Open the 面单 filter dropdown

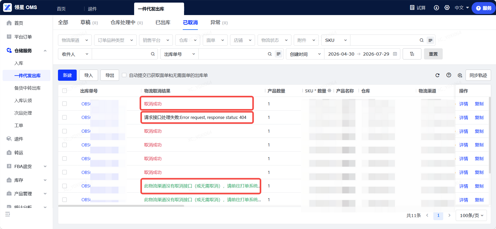click(215, 40)
